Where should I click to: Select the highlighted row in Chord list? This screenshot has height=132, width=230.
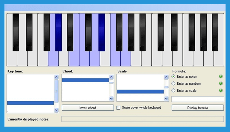[x=85, y=80]
